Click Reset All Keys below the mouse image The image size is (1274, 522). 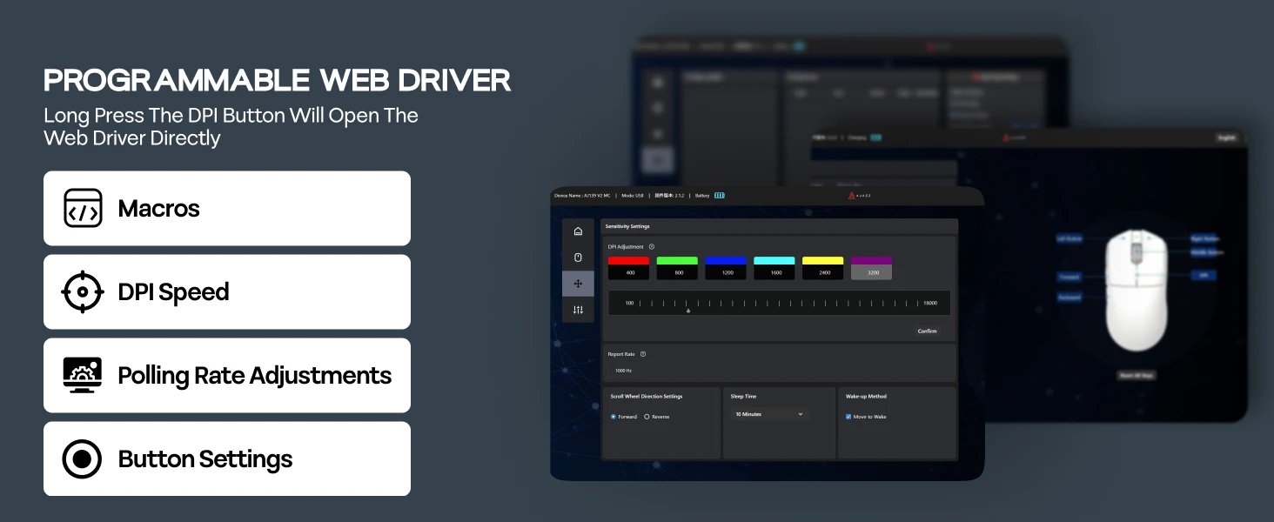(1137, 376)
